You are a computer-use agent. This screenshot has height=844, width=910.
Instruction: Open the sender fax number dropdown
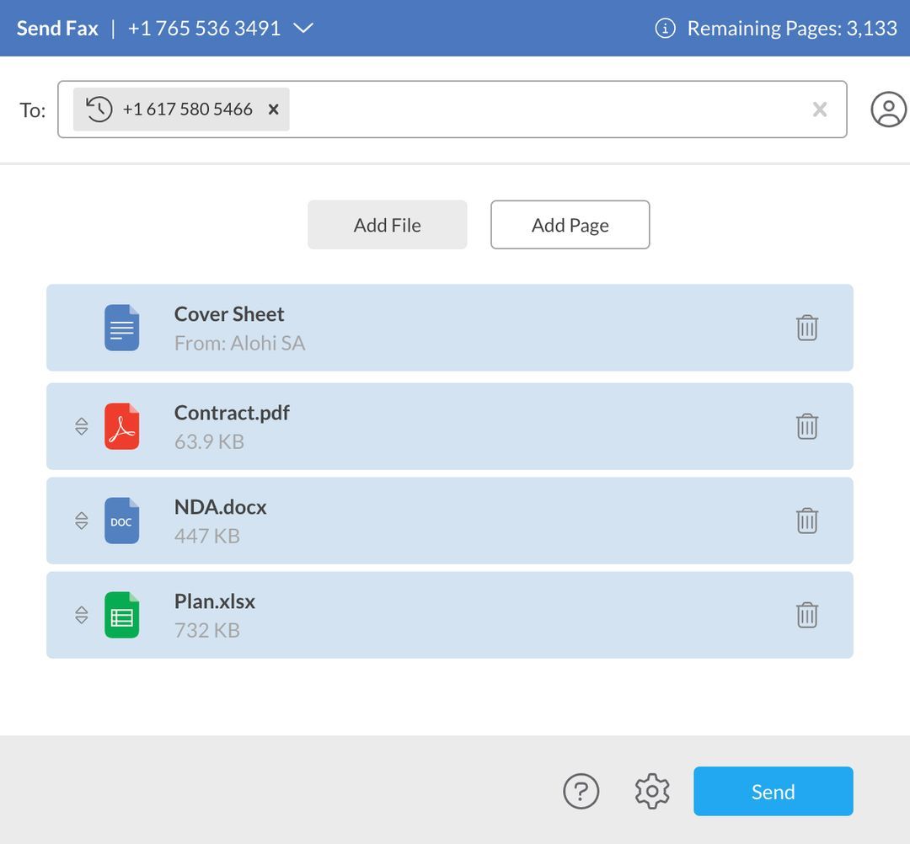[303, 26]
